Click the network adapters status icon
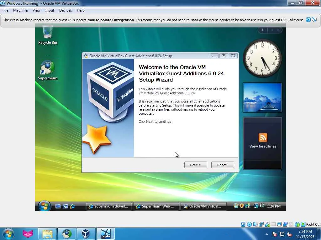The width and height of the screenshot is (321, 240). [261, 224]
